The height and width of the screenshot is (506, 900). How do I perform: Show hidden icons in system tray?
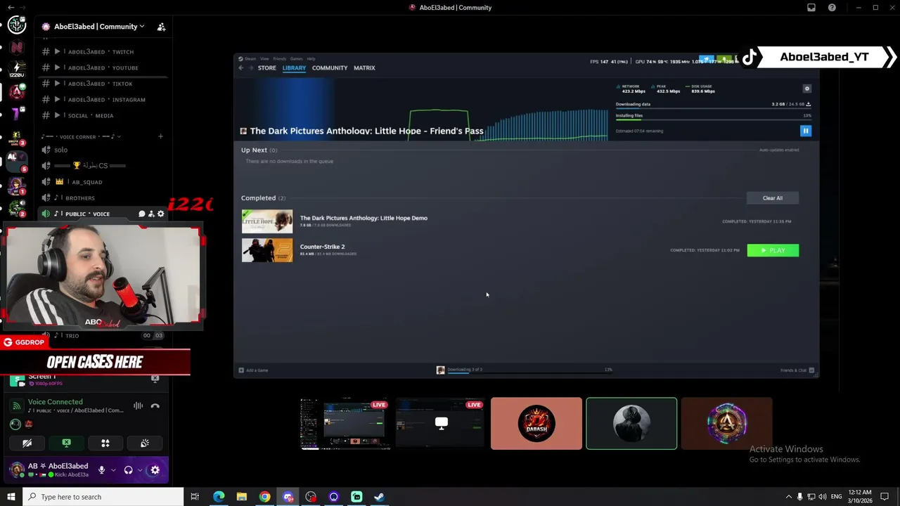[788, 497]
